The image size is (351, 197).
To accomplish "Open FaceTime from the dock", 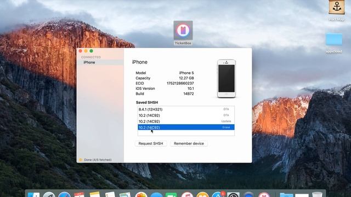I will [171, 195].
